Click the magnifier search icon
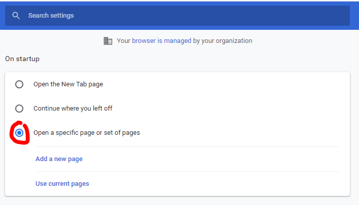Viewport: 359px width, 205px height. coord(16,16)
